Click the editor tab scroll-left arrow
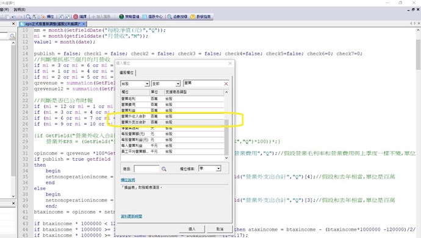 [411, 24]
